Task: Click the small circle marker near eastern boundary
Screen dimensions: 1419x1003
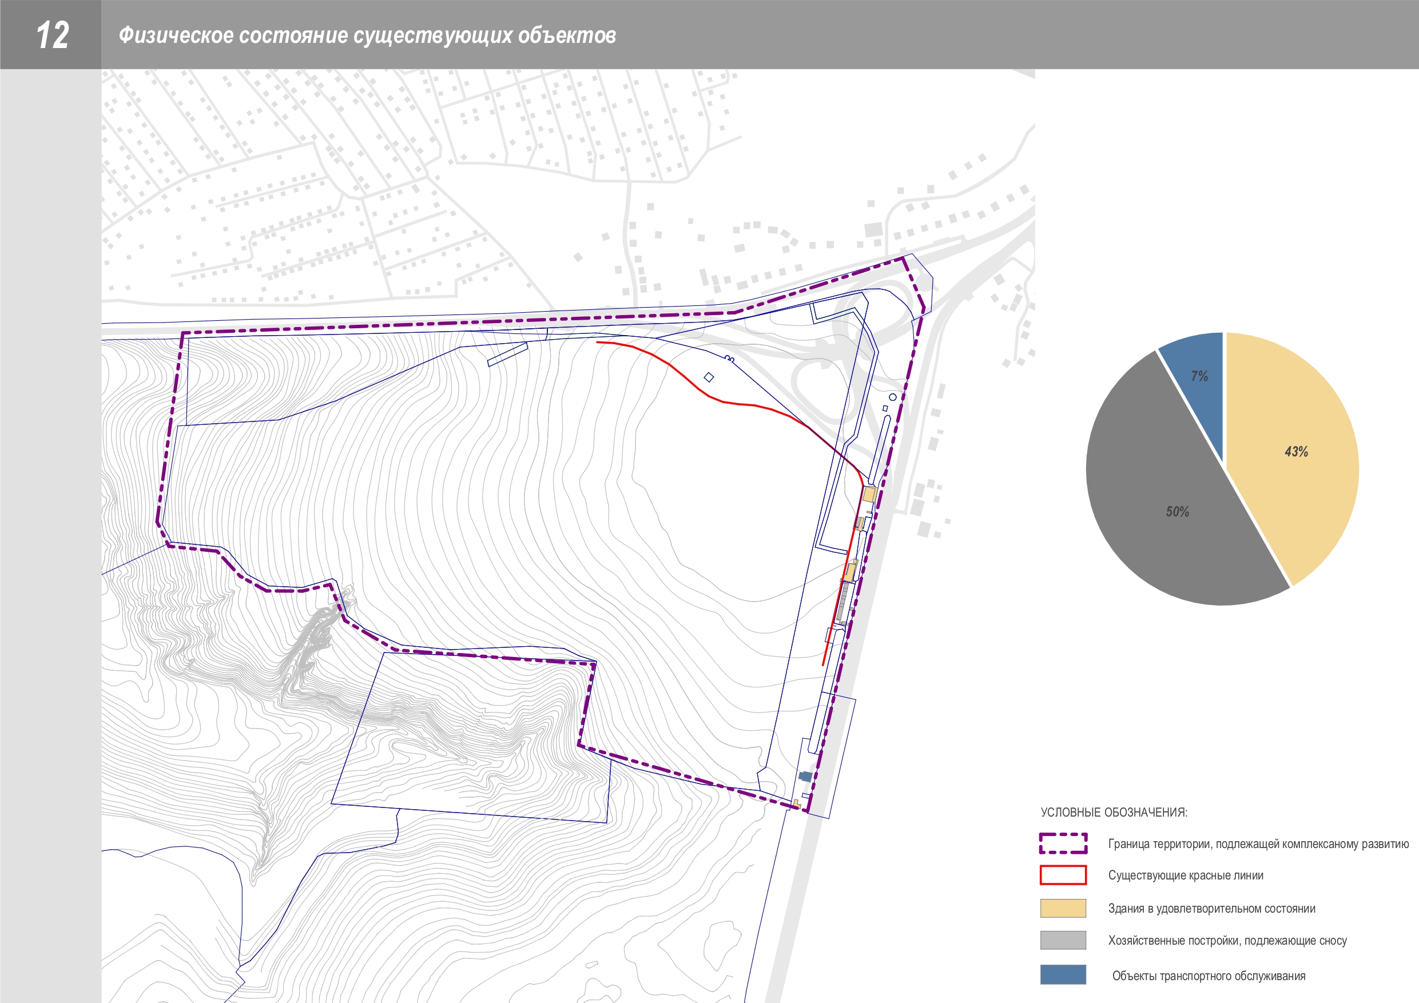Action: (892, 397)
